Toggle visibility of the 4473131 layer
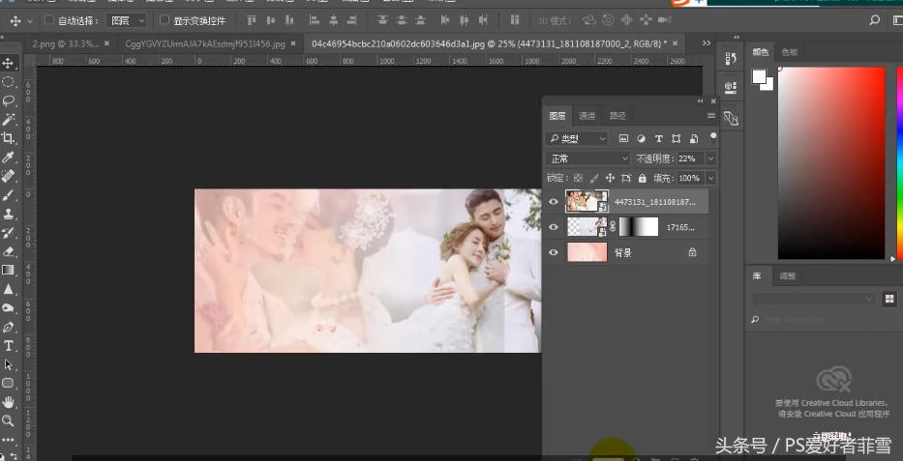The height and width of the screenshot is (461, 903). (554, 202)
